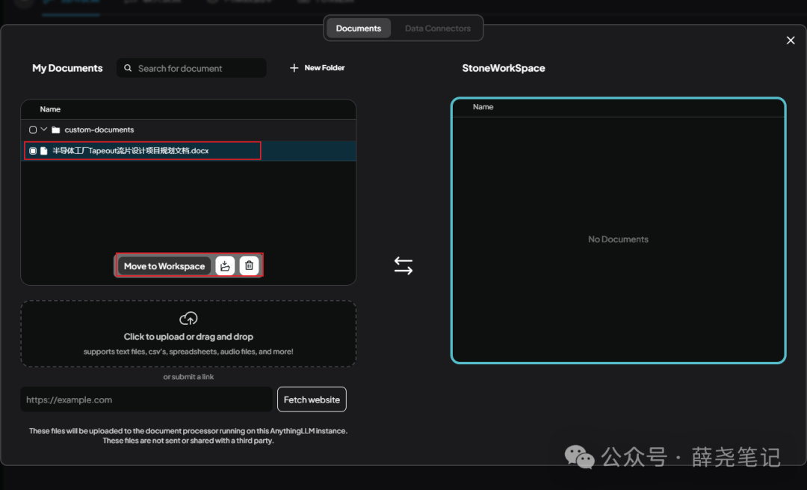Create a folder with New Folder

click(x=317, y=68)
